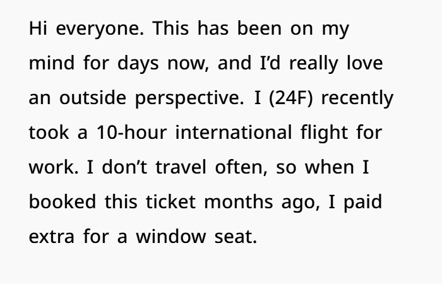Click the word "recently"
Image resolution: width=442 pixels, height=284 pixels.
coord(357,98)
